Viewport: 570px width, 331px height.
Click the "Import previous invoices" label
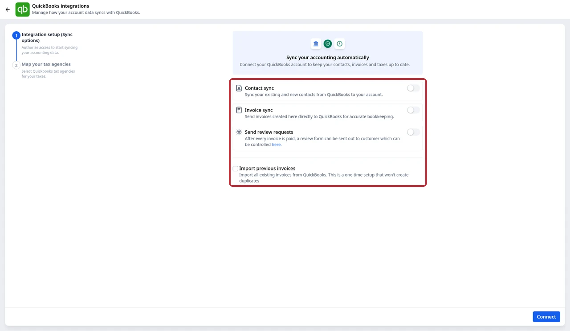[267, 169]
